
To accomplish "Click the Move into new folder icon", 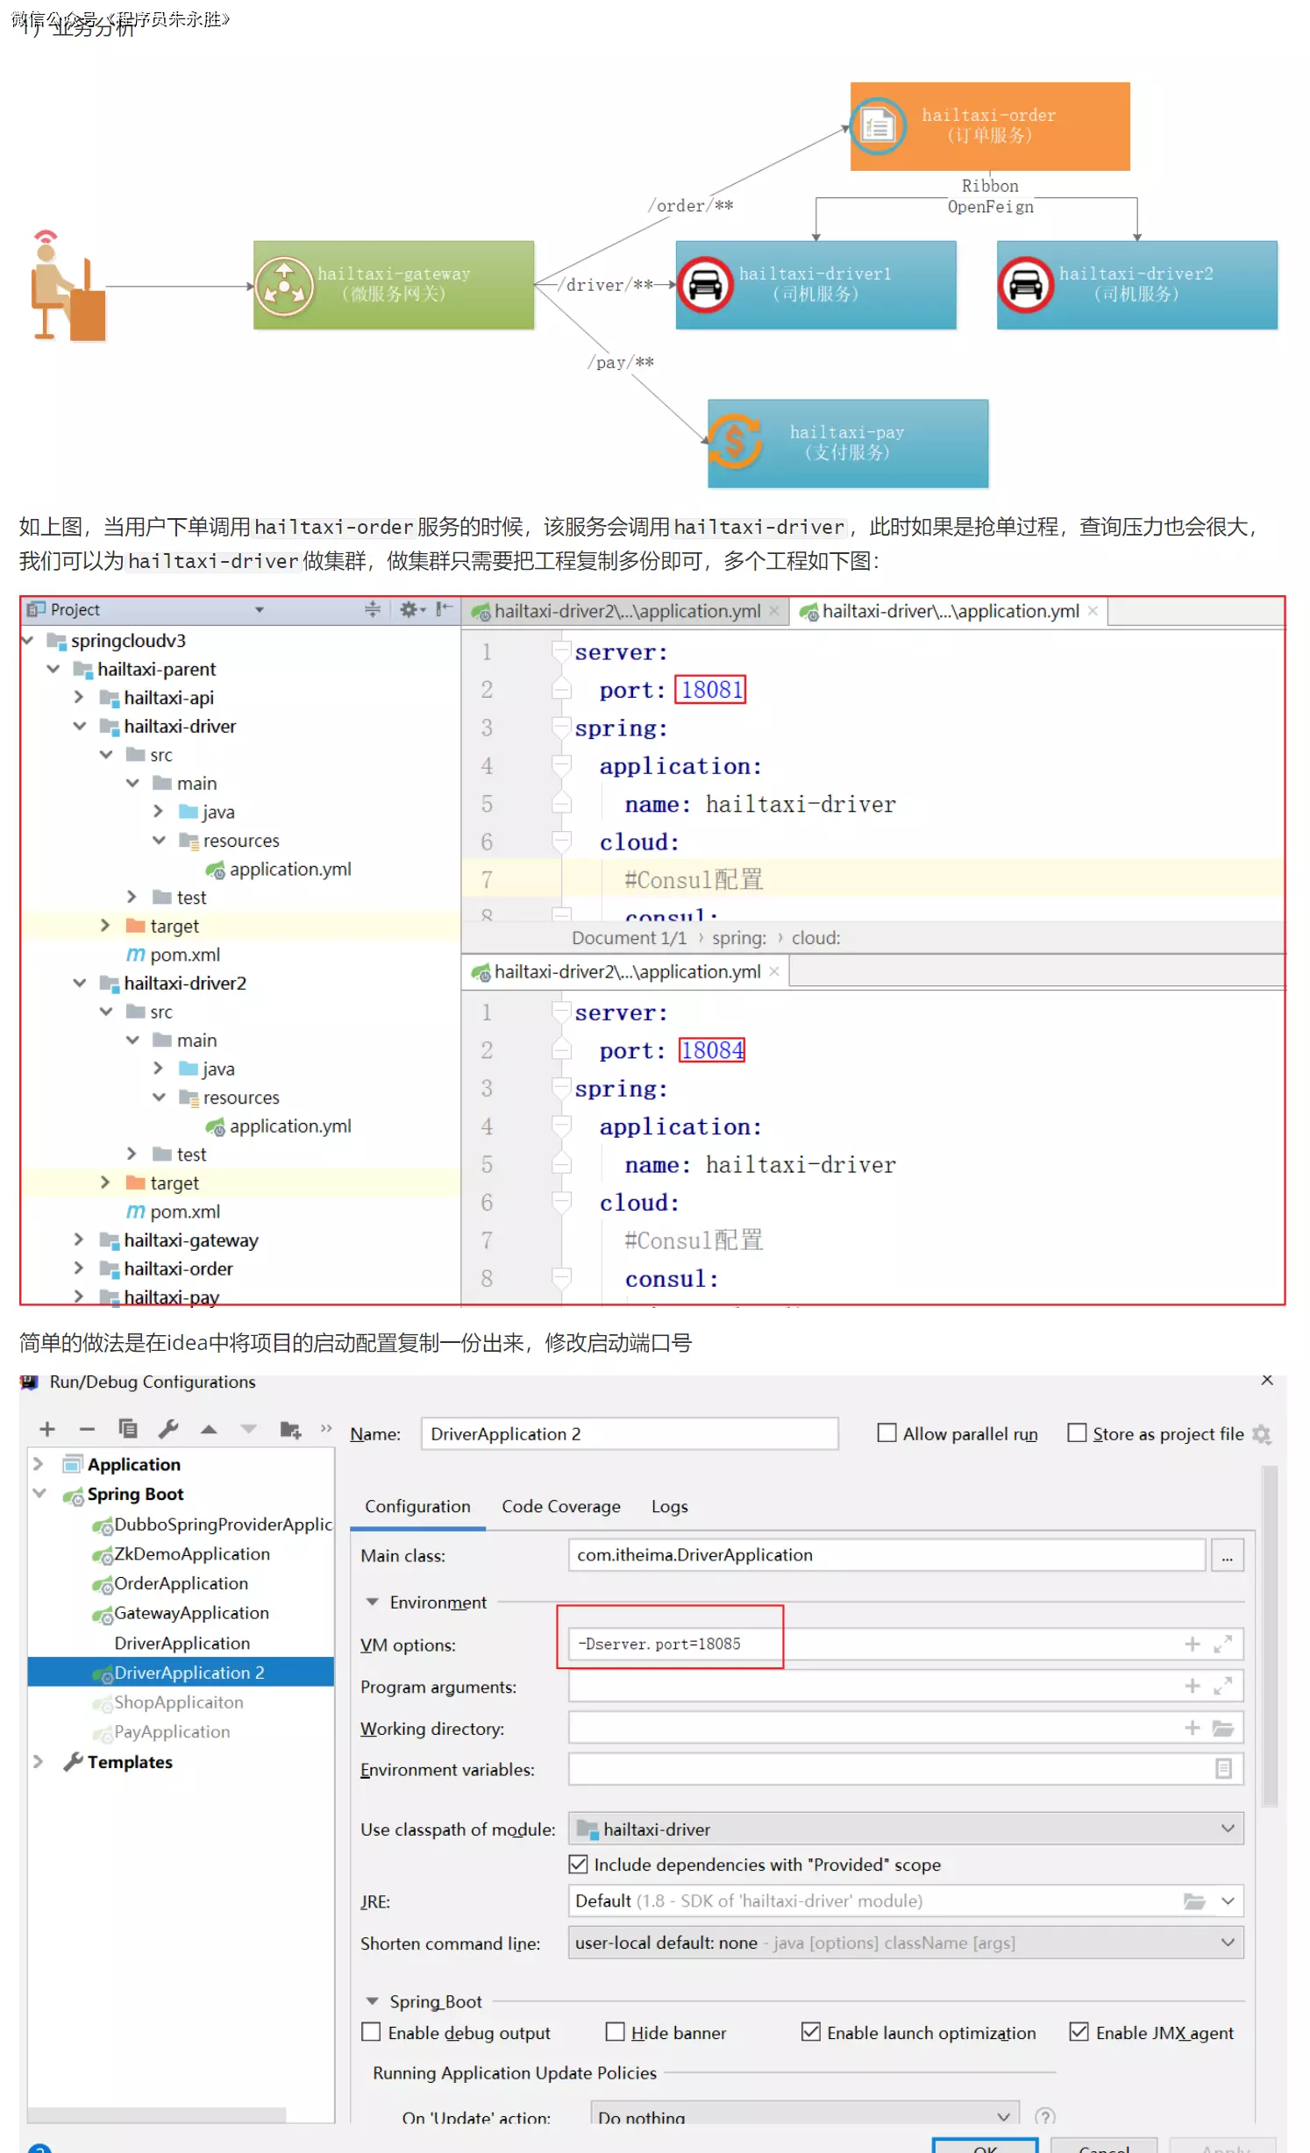I will [x=290, y=1430].
